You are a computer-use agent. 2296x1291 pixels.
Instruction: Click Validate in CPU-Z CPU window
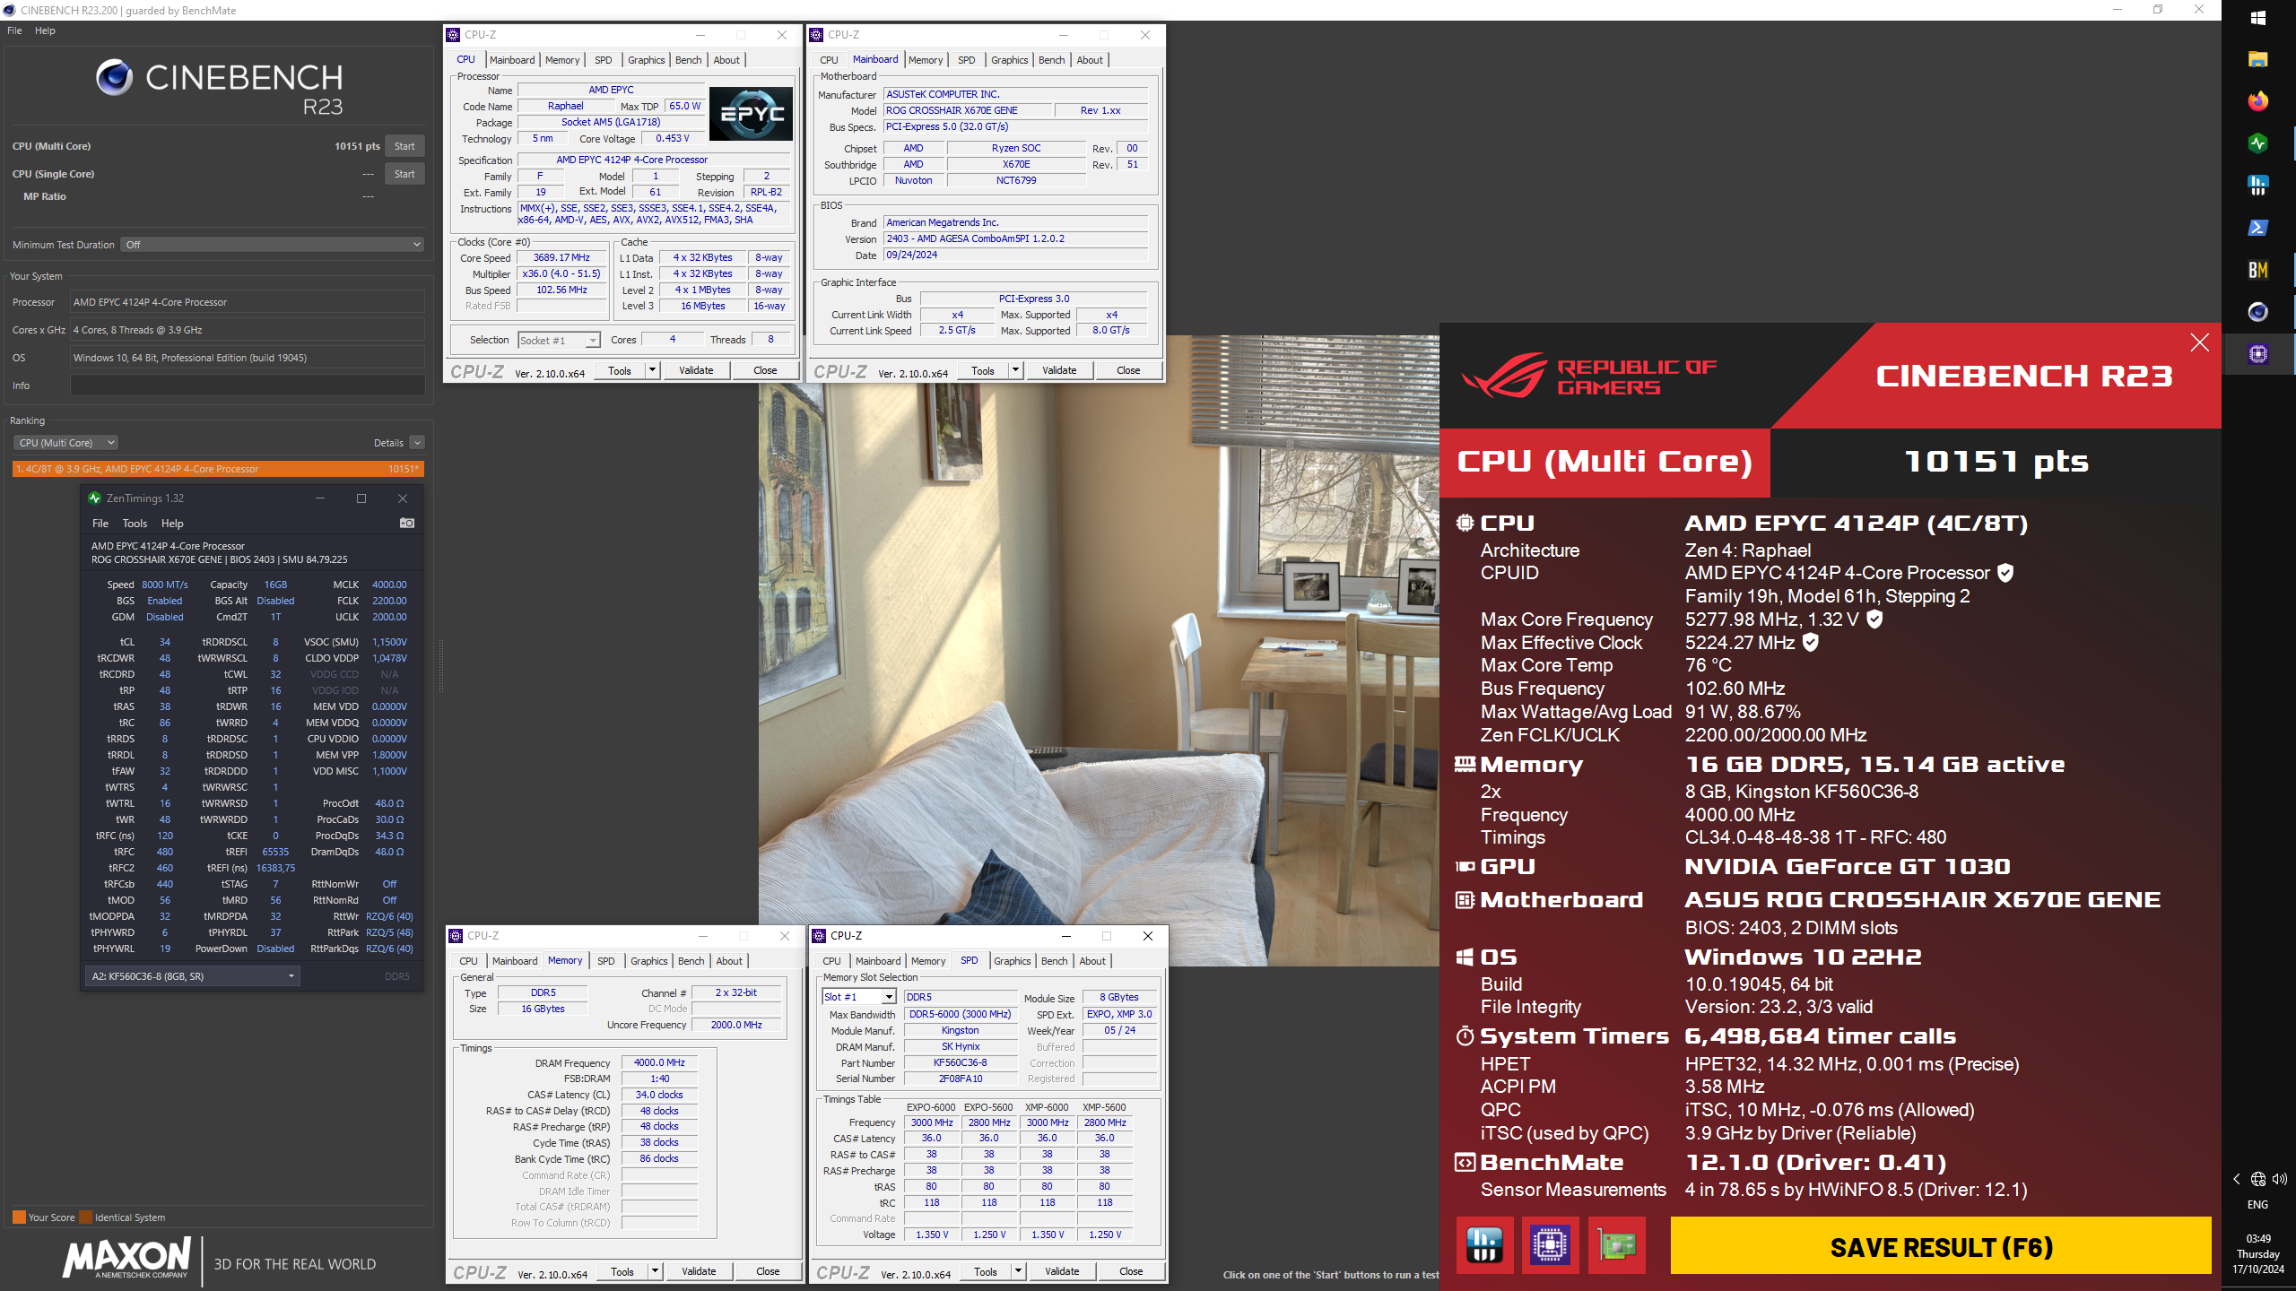696,370
